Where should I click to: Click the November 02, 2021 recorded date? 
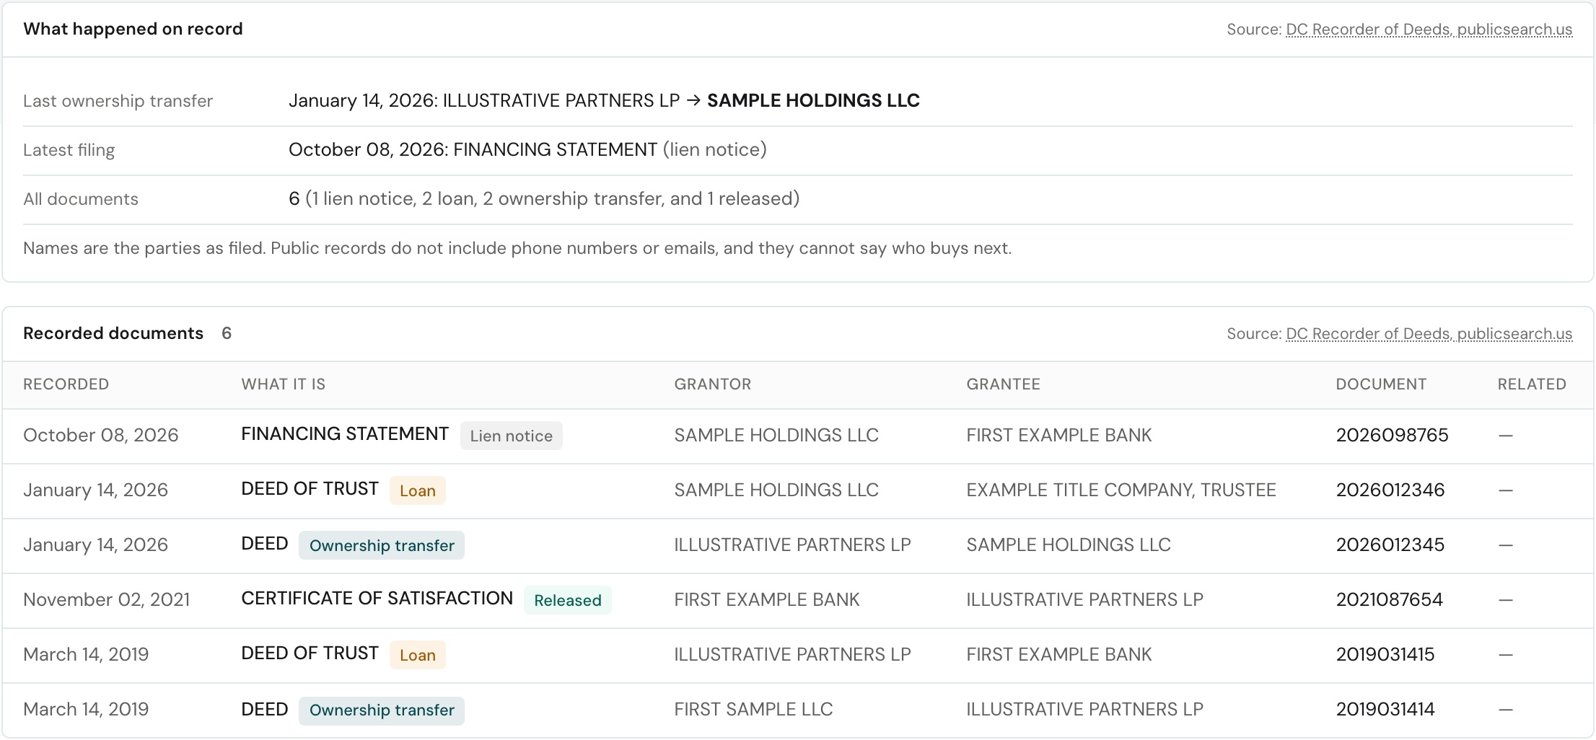point(106,600)
